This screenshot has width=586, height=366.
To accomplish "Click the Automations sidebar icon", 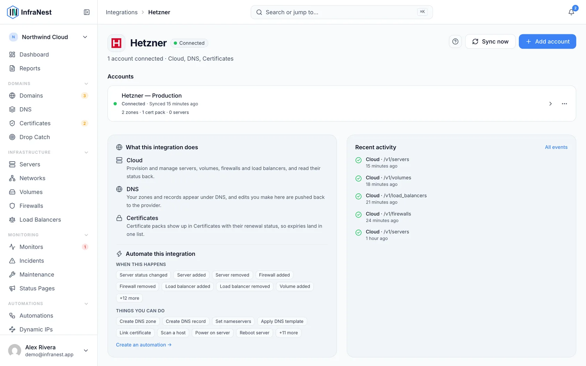I will click(12, 316).
